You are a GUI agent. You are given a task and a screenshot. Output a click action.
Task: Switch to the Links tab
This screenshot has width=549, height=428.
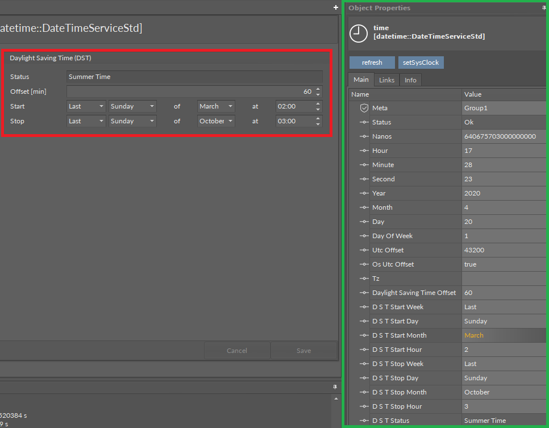coord(386,80)
